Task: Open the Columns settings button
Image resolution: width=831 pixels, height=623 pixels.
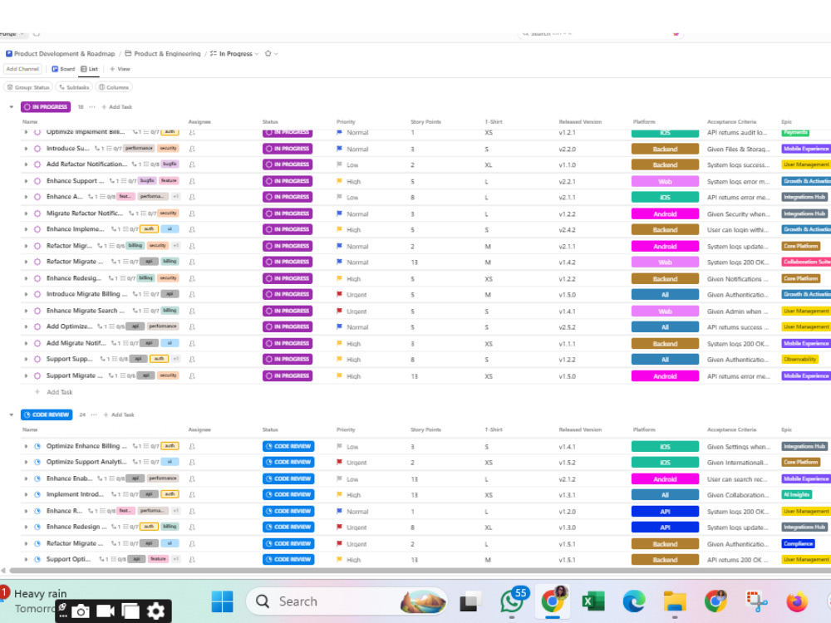Action: pos(114,87)
